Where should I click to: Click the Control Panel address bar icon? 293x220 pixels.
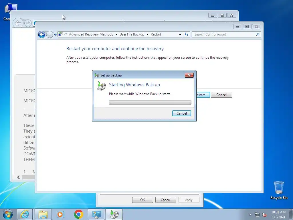pyautogui.click(x=61, y=34)
